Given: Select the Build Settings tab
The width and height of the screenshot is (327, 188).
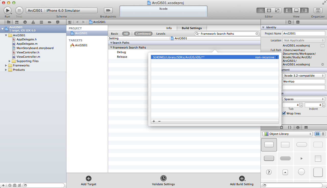Looking at the screenshot, I should click(x=192, y=28).
